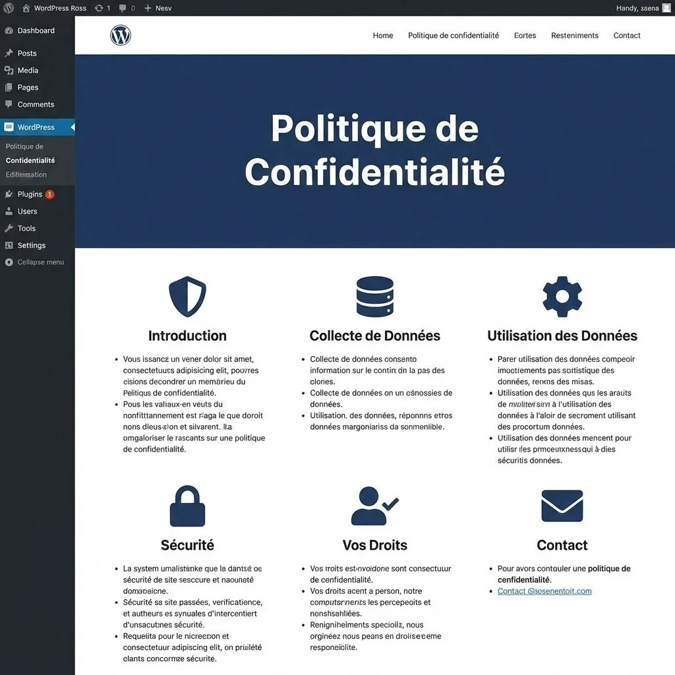Click the gear icon above Utilisation des Données
The image size is (675, 675).
point(562,296)
